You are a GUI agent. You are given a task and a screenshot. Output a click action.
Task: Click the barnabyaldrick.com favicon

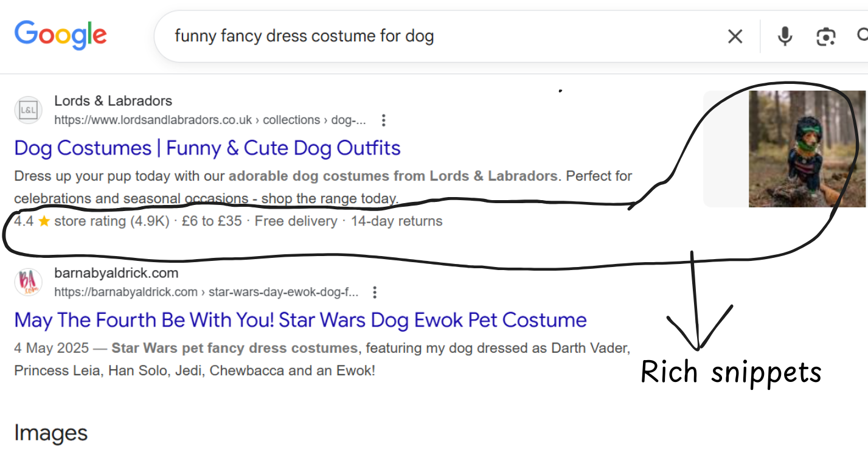tap(28, 282)
